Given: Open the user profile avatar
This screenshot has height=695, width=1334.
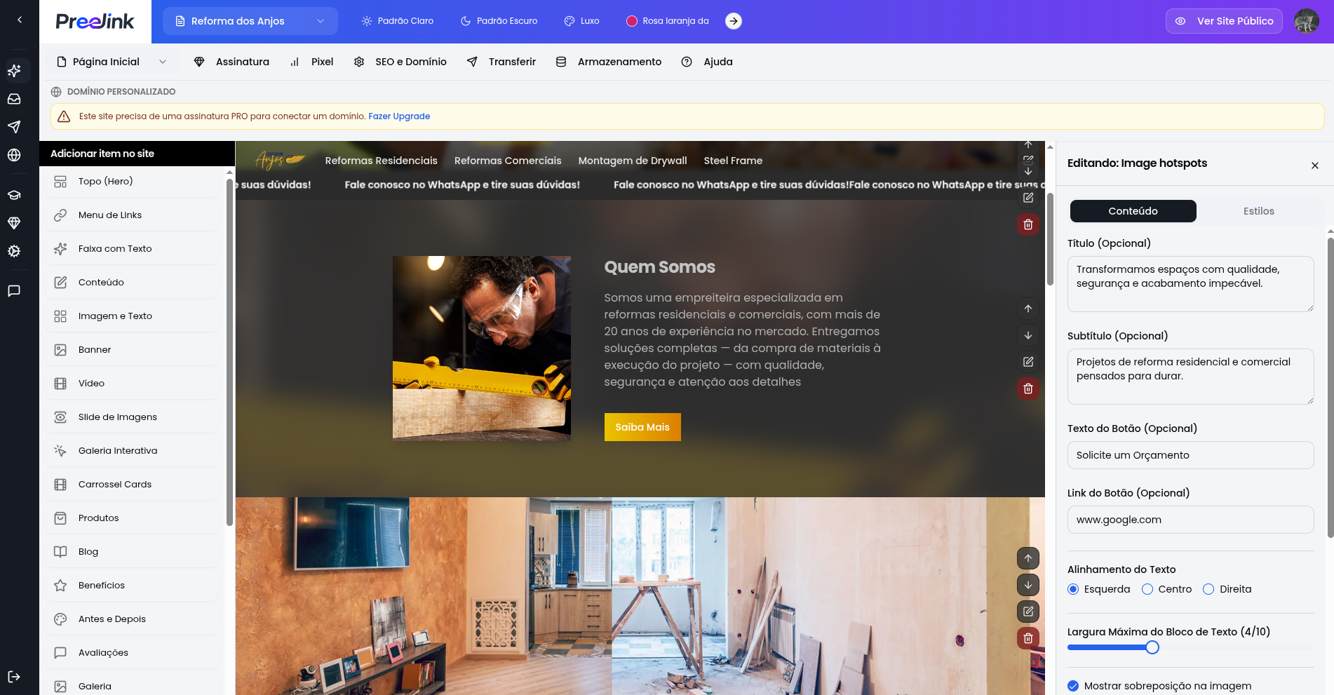Looking at the screenshot, I should 1307,21.
